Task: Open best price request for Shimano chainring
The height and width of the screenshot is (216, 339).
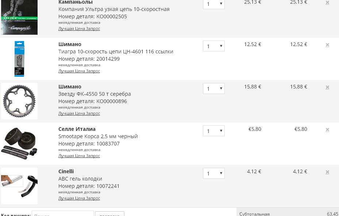Action: coord(79,113)
